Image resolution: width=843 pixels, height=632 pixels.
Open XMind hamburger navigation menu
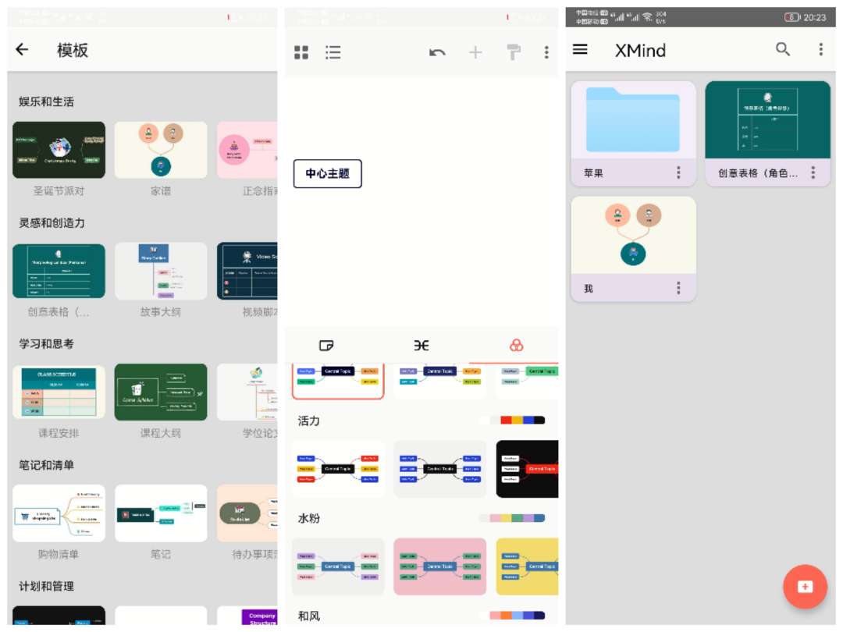[580, 49]
